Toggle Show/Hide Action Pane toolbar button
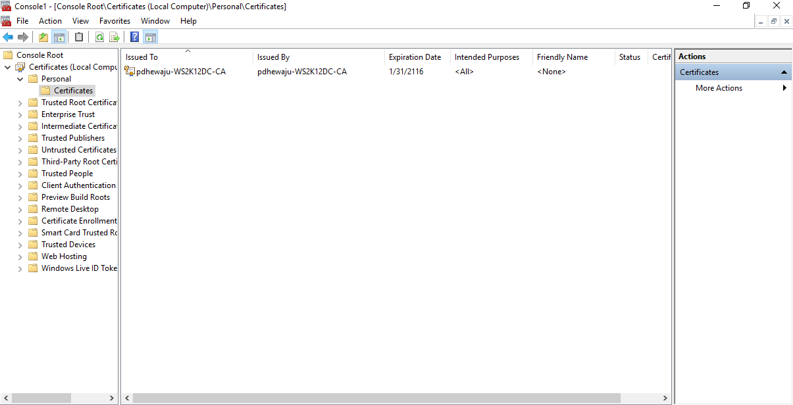 [x=151, y=37]
